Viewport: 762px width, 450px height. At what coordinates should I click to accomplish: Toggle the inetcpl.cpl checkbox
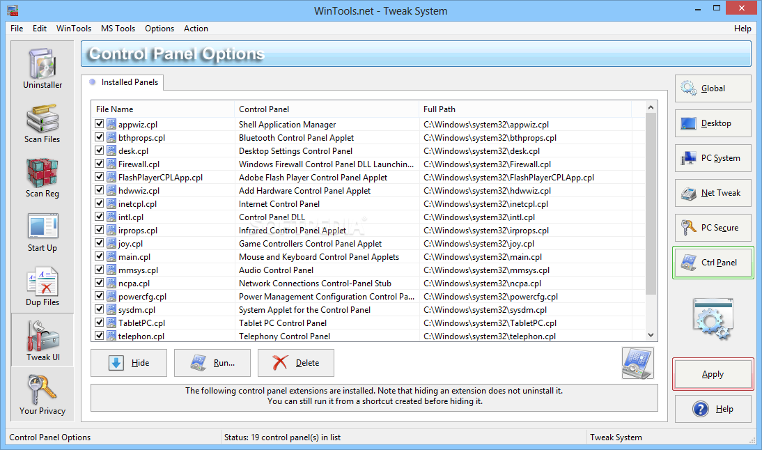coord(100,203)
